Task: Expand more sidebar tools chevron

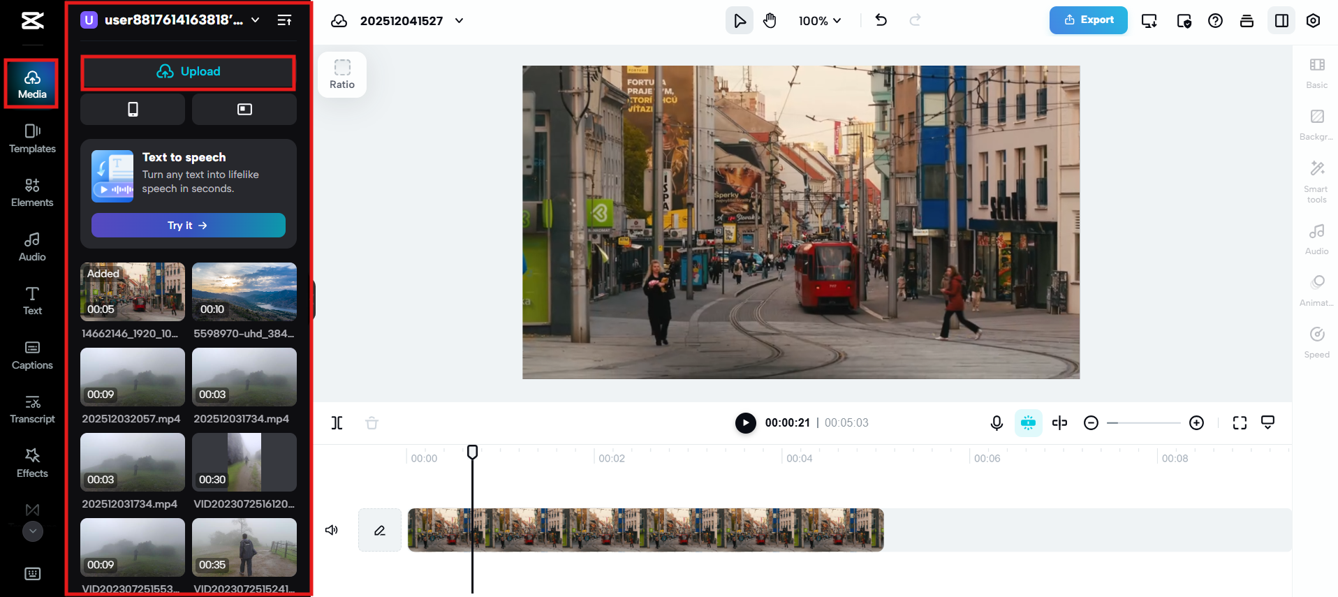Action: click(x=32, y=531)
